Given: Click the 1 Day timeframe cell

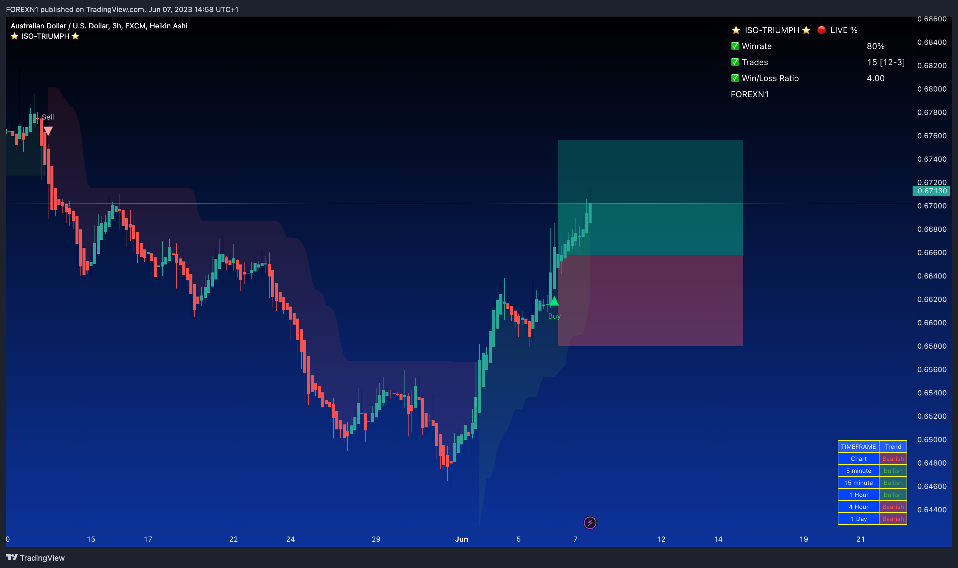Looking at the screenshot, I should (858, 519).
